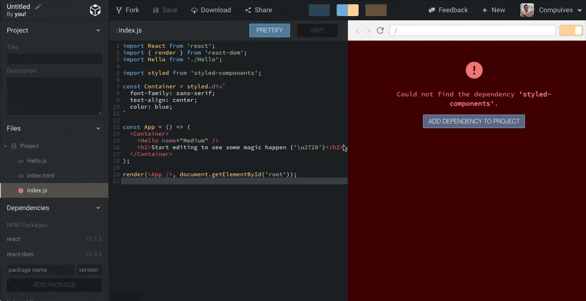This screenshot has height=301, width=586.
Task: Click the Feedback megaphone icon
Action: (x=432, y=10)
